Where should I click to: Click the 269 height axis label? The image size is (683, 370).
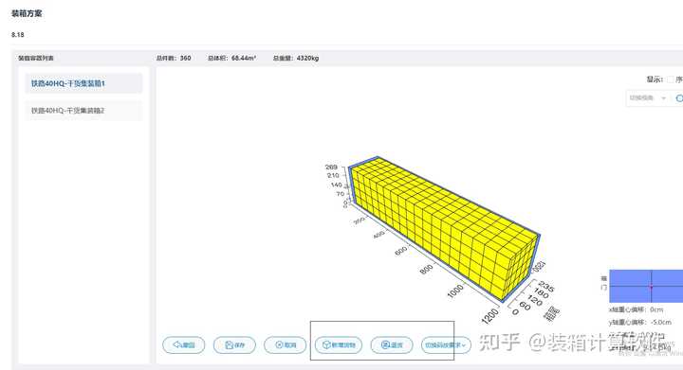331,167
